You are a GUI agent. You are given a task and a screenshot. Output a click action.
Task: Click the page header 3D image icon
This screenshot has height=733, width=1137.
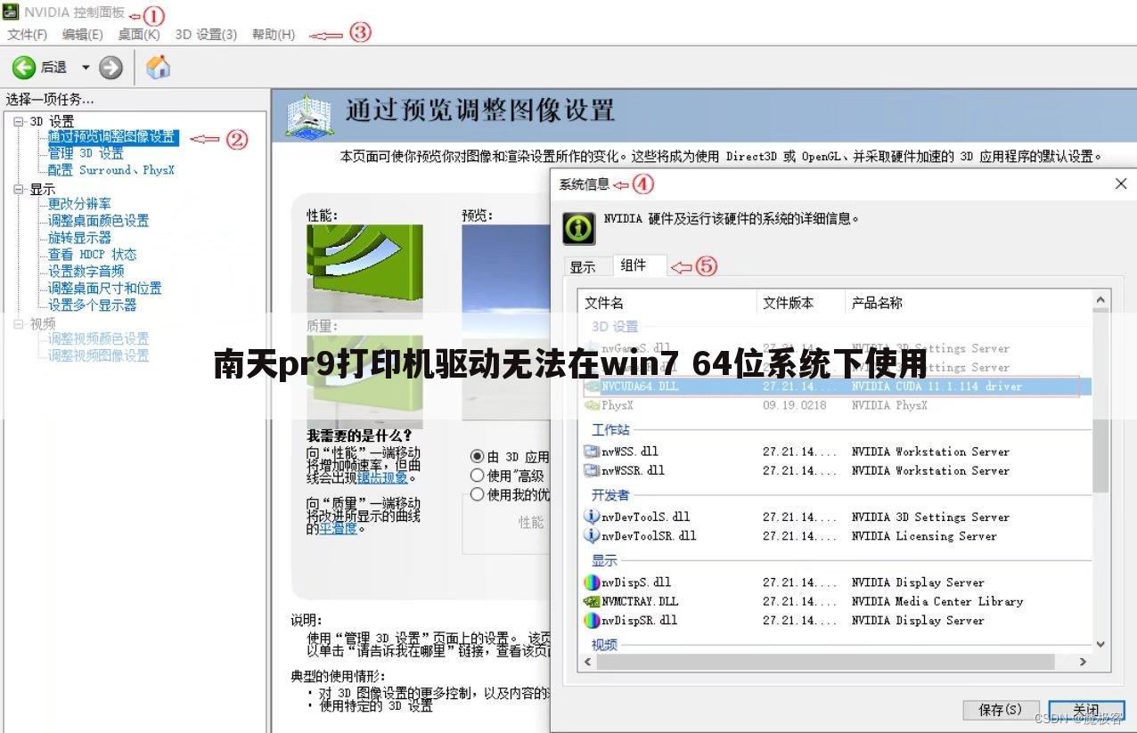pyautogui.click(x=309, y=116)
